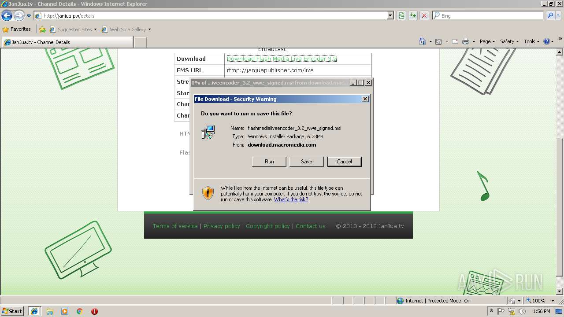
Task: Open the Page menu
Action: point(487,41)
